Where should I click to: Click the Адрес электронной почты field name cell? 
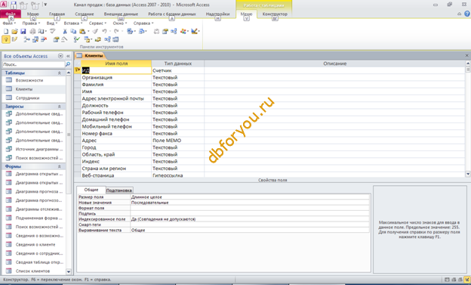click(x=116, y=99)
